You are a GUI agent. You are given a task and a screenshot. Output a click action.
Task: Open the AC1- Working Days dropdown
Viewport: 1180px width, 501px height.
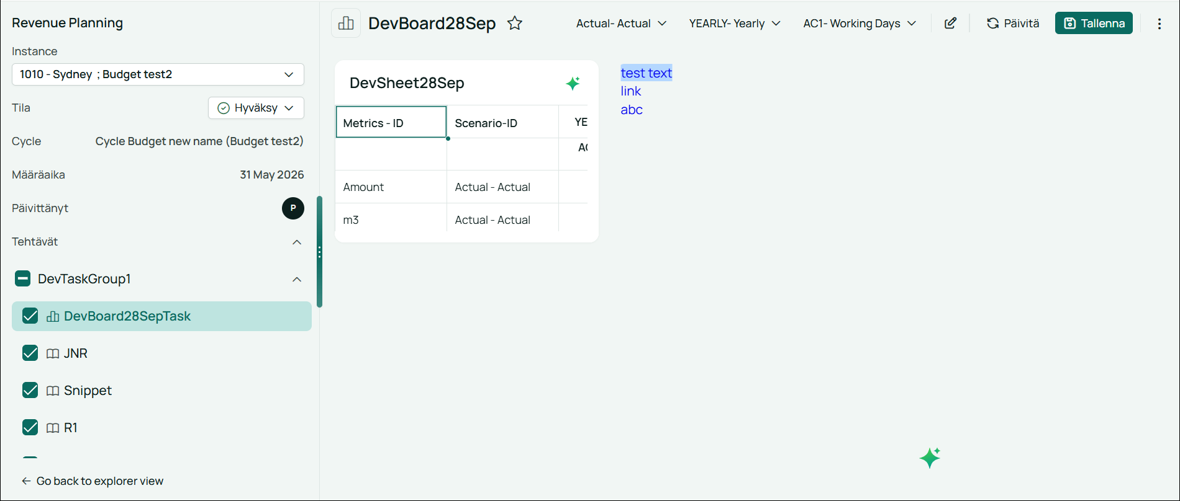(860, 24)
